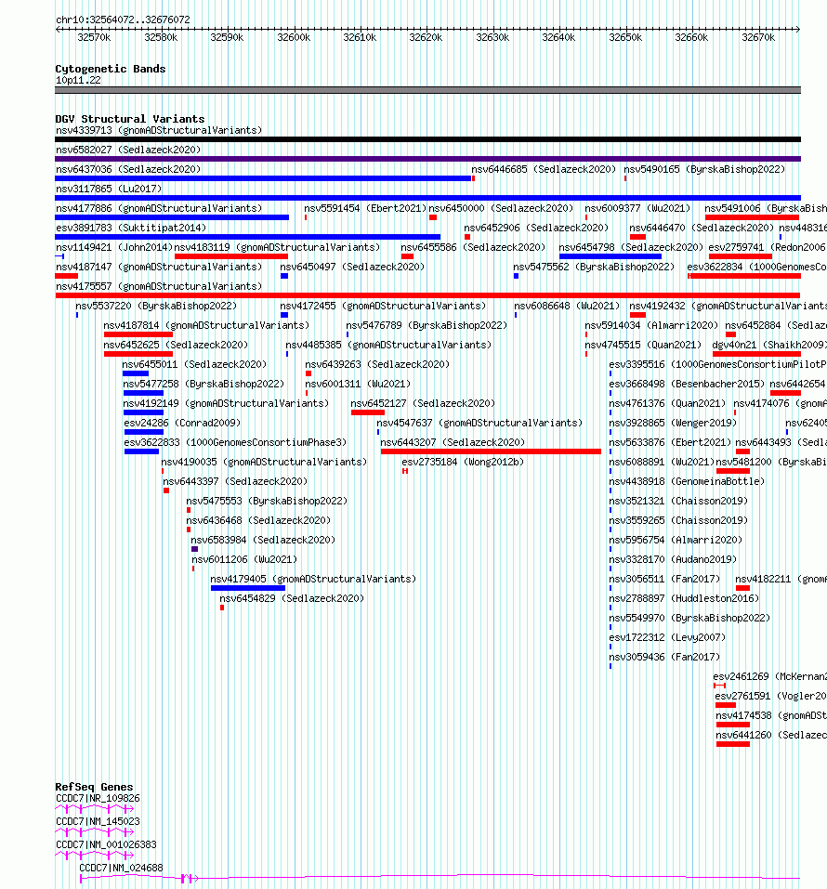Image resolution: width=827 pixels, height=889 pixels.
Task: Open nsv4183119 gnomADStructuralVariants label
Action: coord(277,247)
